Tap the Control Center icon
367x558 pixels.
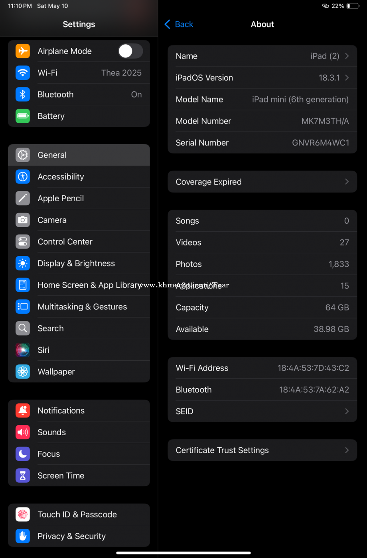click(x=23, y=242)
